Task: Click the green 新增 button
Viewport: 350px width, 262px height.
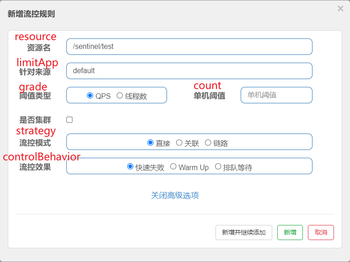Action: [290, 233]
